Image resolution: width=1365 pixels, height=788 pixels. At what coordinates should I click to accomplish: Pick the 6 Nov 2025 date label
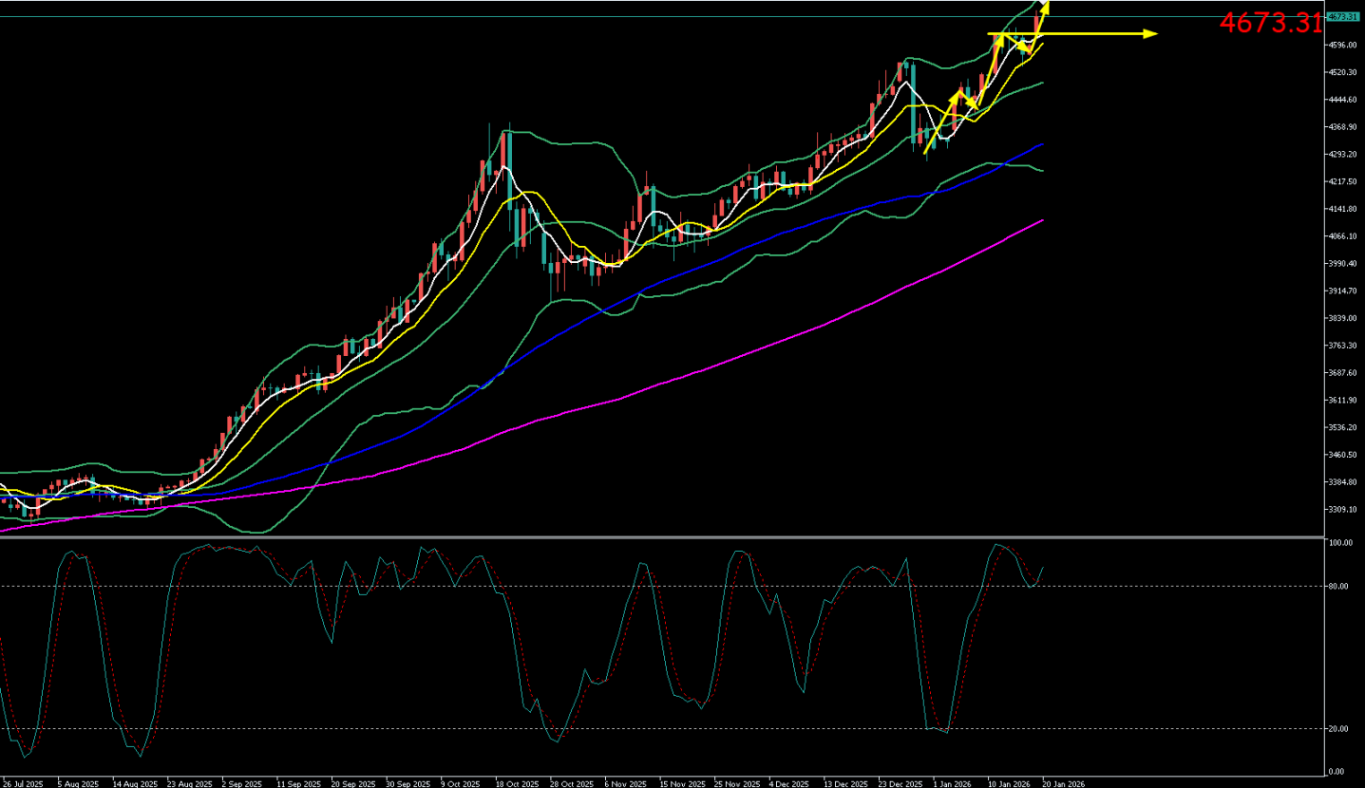pyautogui.click(x=626, y=784)
